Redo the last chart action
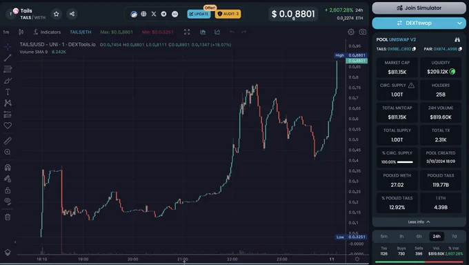The height and width of the screenshot is (265, 469). tap(243, 32)
